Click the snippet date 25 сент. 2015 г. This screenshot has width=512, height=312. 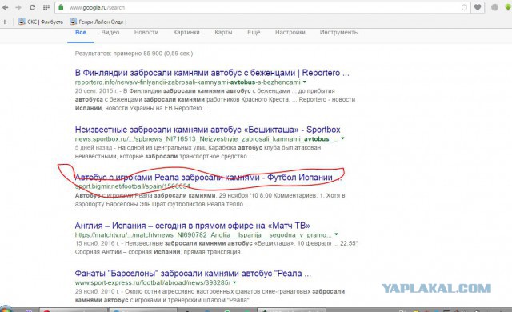click(x=96, y=90)
